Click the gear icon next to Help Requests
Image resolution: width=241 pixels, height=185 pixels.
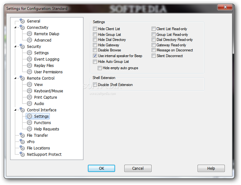pos(29,129)
